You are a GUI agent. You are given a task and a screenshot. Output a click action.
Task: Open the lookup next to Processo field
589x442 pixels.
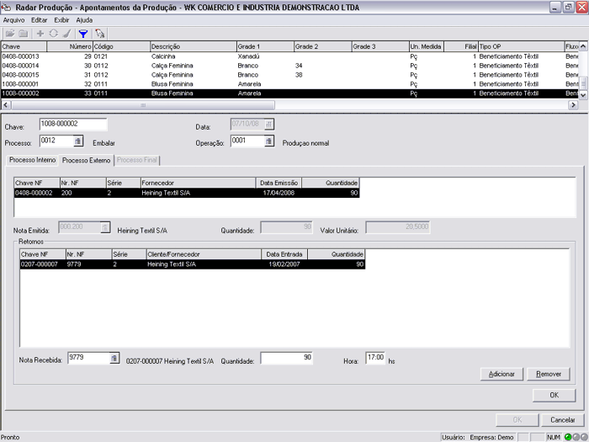point(78,141)
